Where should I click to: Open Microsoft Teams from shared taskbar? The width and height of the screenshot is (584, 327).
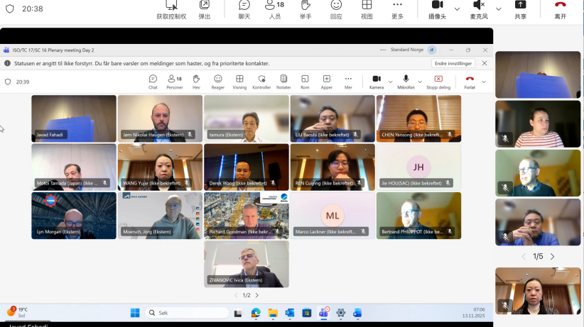(324, 313)
